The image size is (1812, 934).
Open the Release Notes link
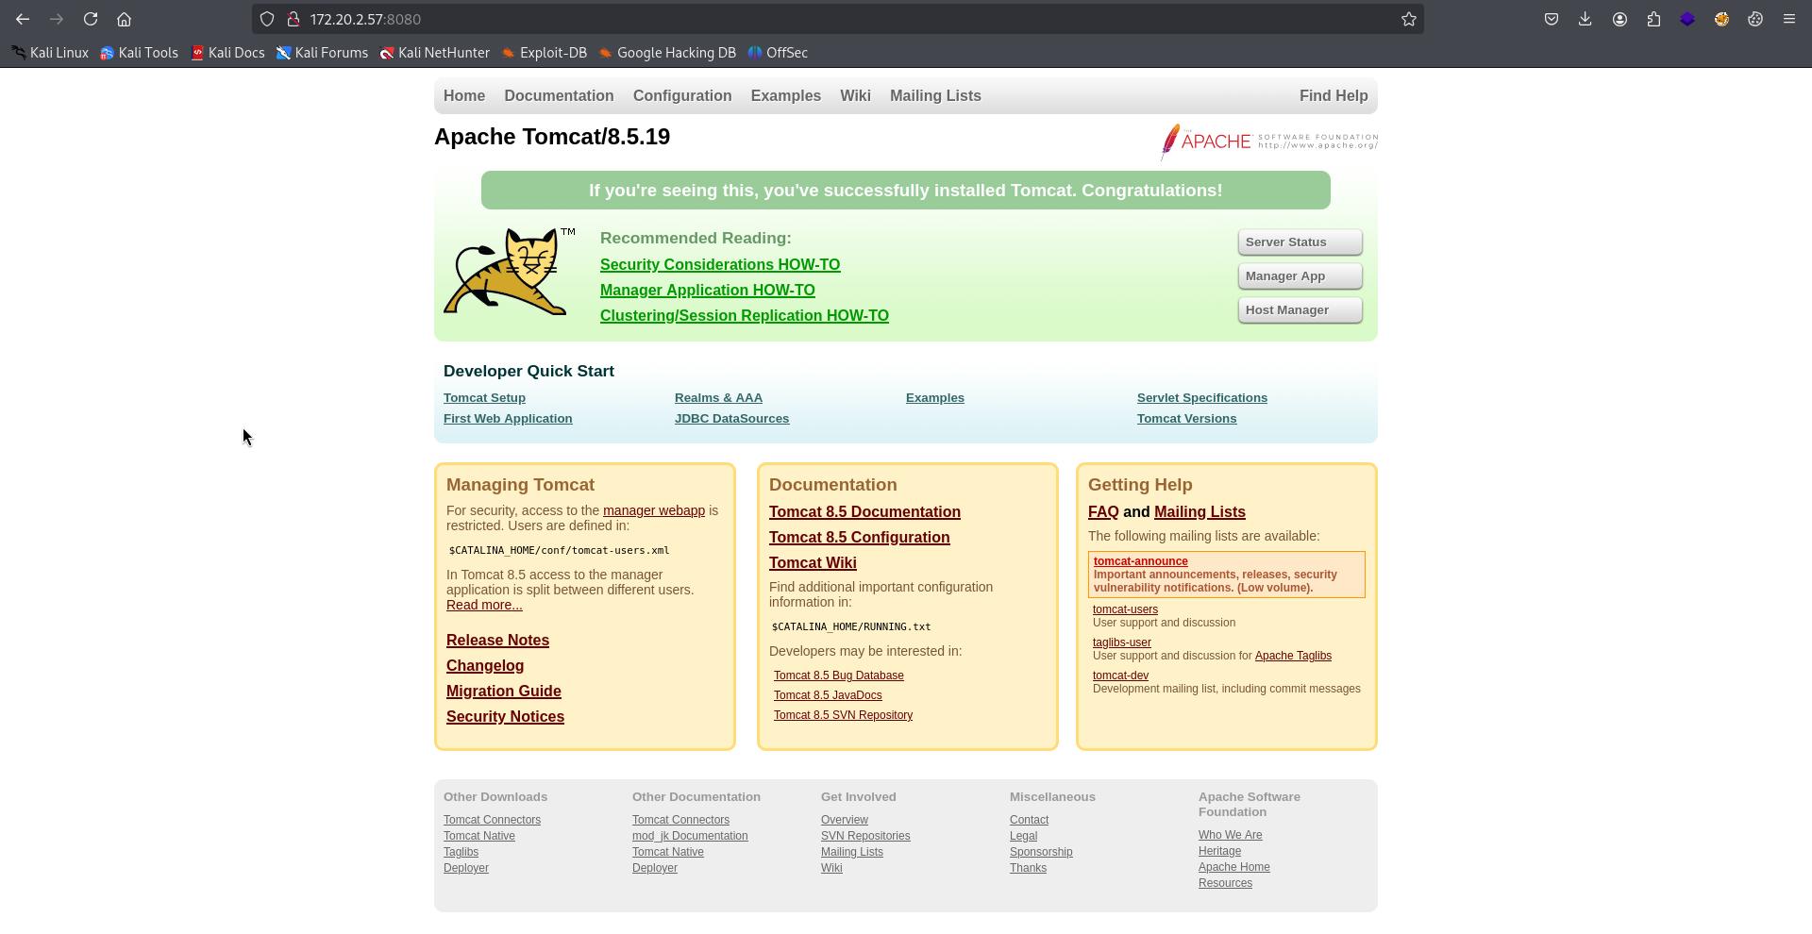tap(497, 641)
